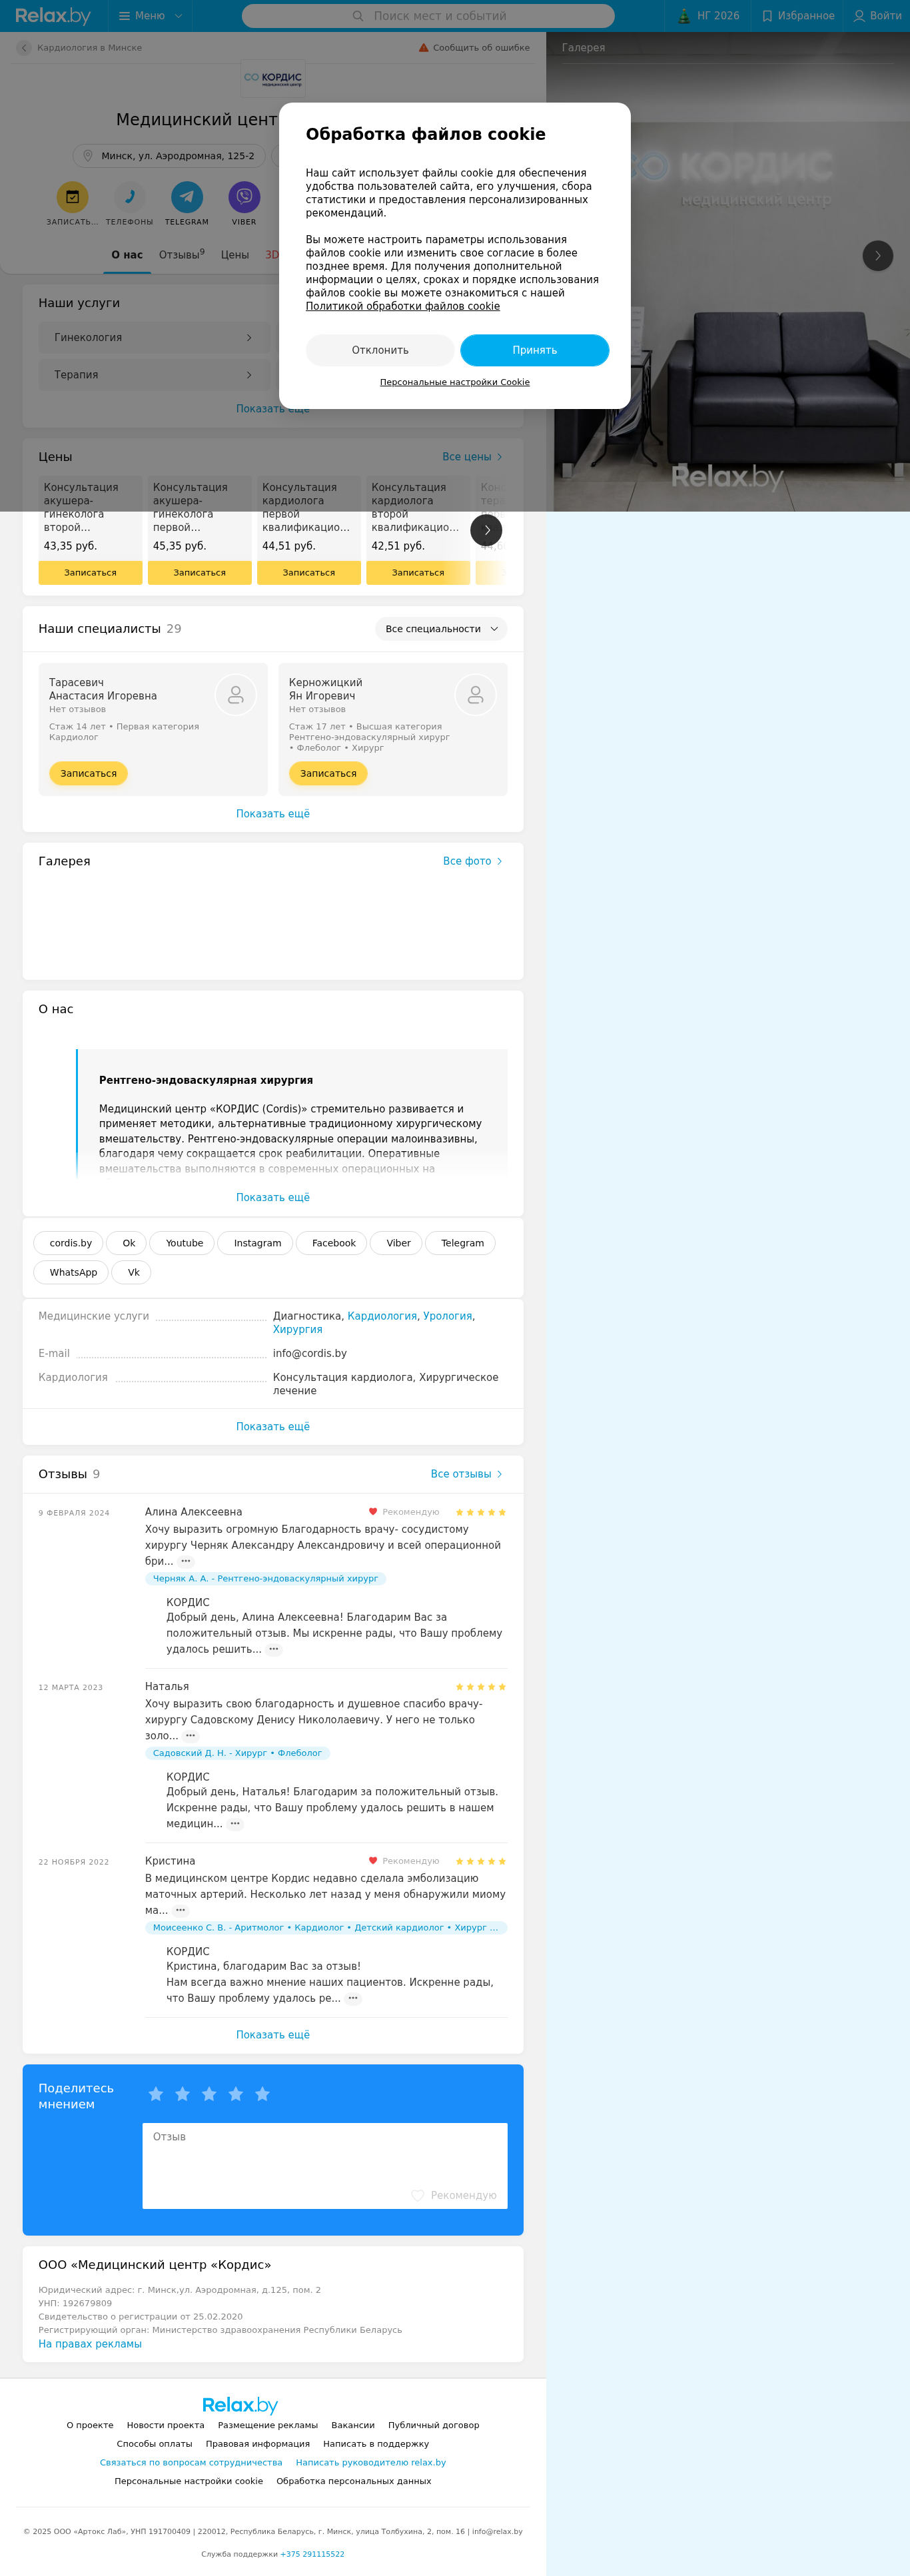Open the Меню hamburger icon
The image size is (910, 2576).
click(x=124, y=16)
